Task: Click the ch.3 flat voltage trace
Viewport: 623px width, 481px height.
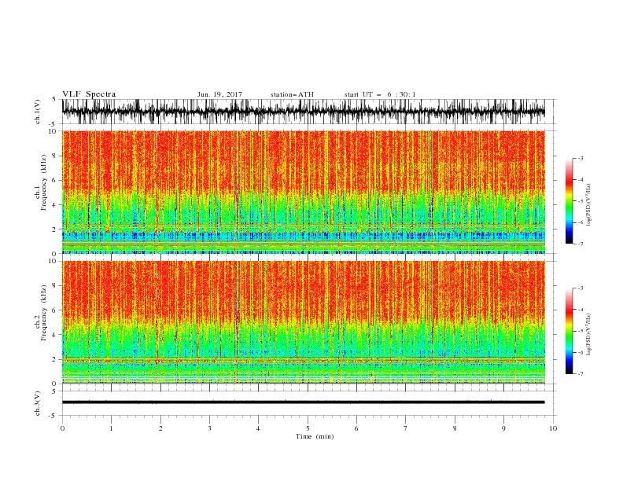Action: click(303, 402)
